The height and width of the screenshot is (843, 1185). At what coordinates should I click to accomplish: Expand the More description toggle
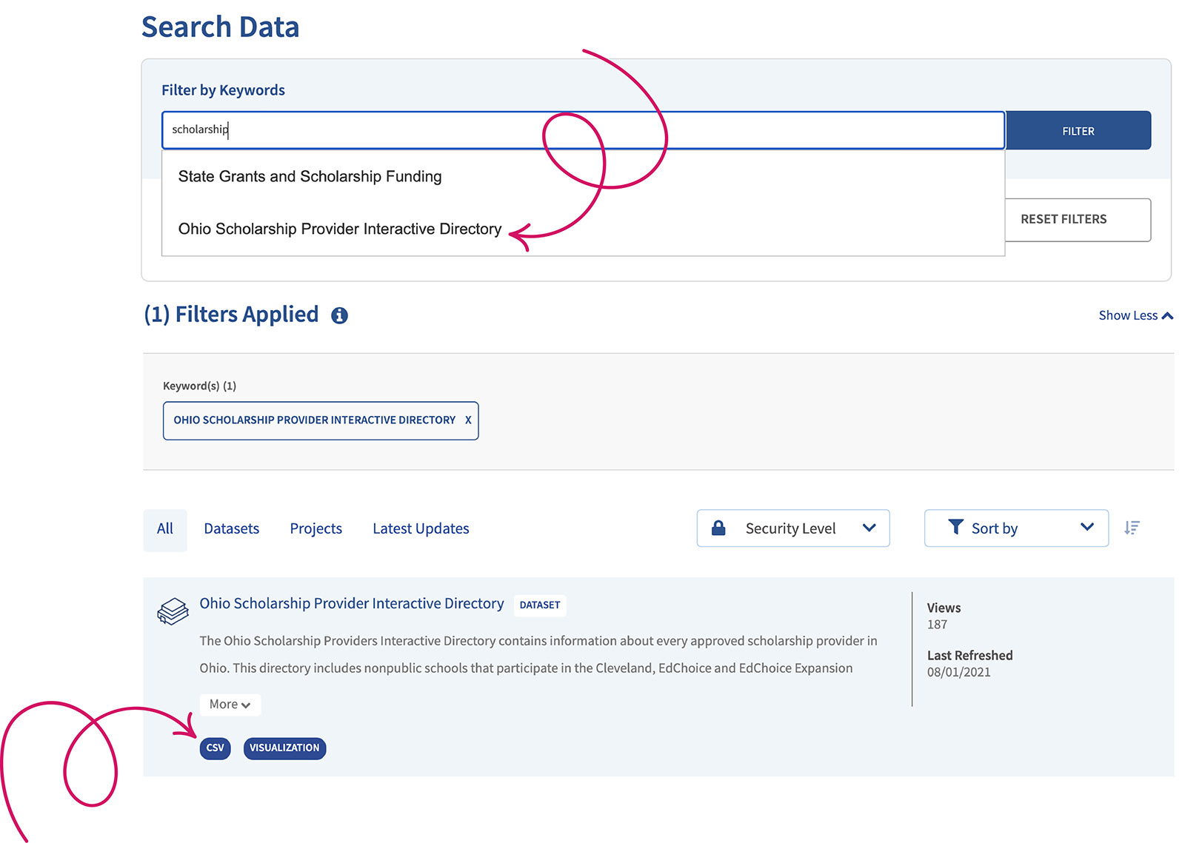[x=230, y=705]
